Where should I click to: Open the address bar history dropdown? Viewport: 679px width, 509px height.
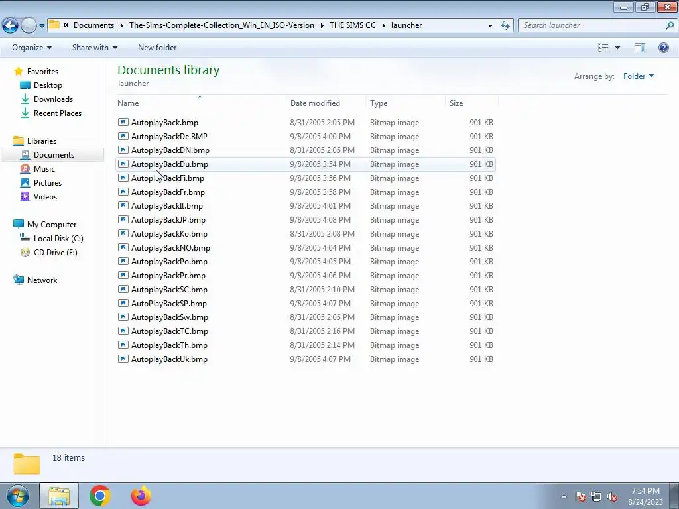pos(490,25)
